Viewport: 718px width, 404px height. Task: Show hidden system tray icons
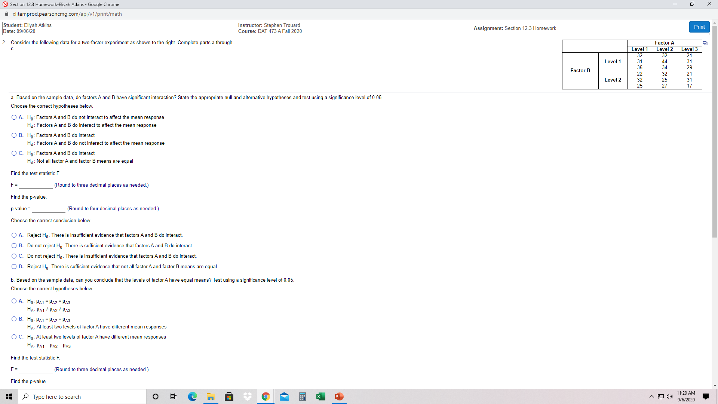(651, 397)
